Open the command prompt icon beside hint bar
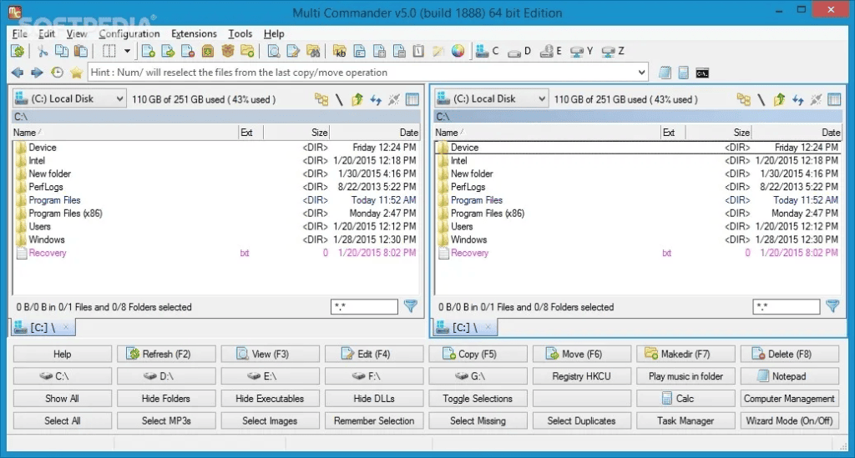 pyautogui.click(x=702, y=73)
